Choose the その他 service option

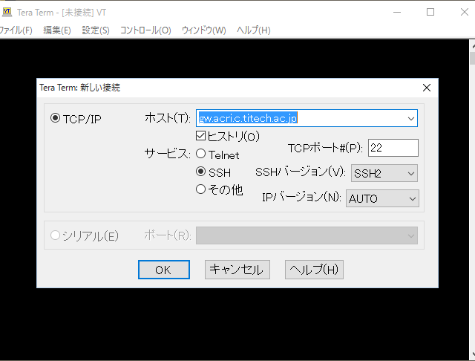point(200,189)
